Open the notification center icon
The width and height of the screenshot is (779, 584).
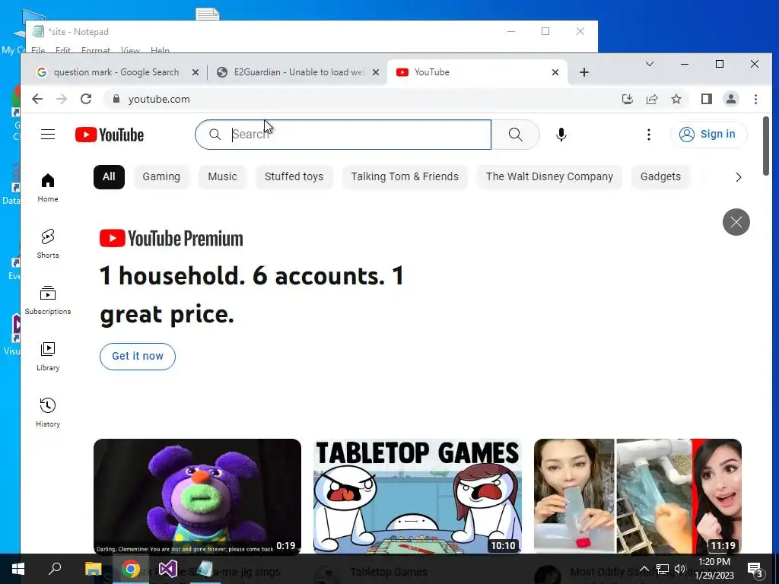(755, 569)
